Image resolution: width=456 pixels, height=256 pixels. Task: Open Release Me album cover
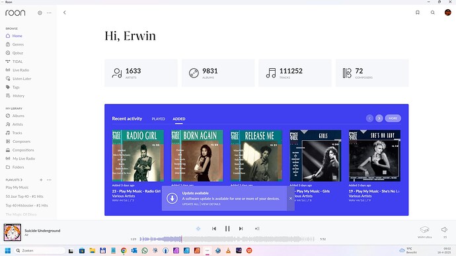pyautogui.click(x=256, y=155)
